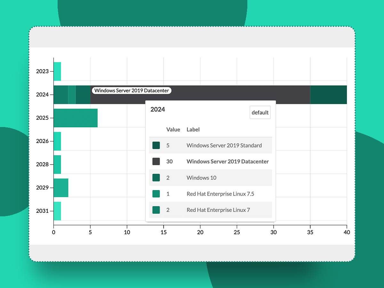Click value 2 in the Windows 10 row
Screen dimensions: 384x288
[168, 178]
